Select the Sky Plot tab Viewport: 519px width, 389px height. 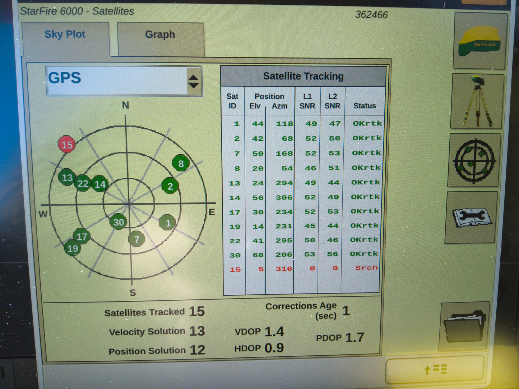[65, 34]
